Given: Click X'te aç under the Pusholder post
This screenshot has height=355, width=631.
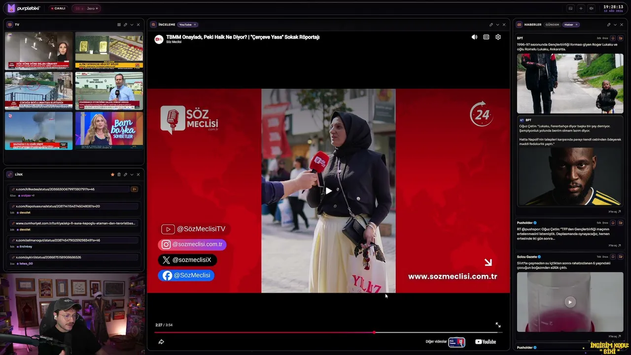Looking at the screenshot, I should pyautogui.click(x=614, y=246).
